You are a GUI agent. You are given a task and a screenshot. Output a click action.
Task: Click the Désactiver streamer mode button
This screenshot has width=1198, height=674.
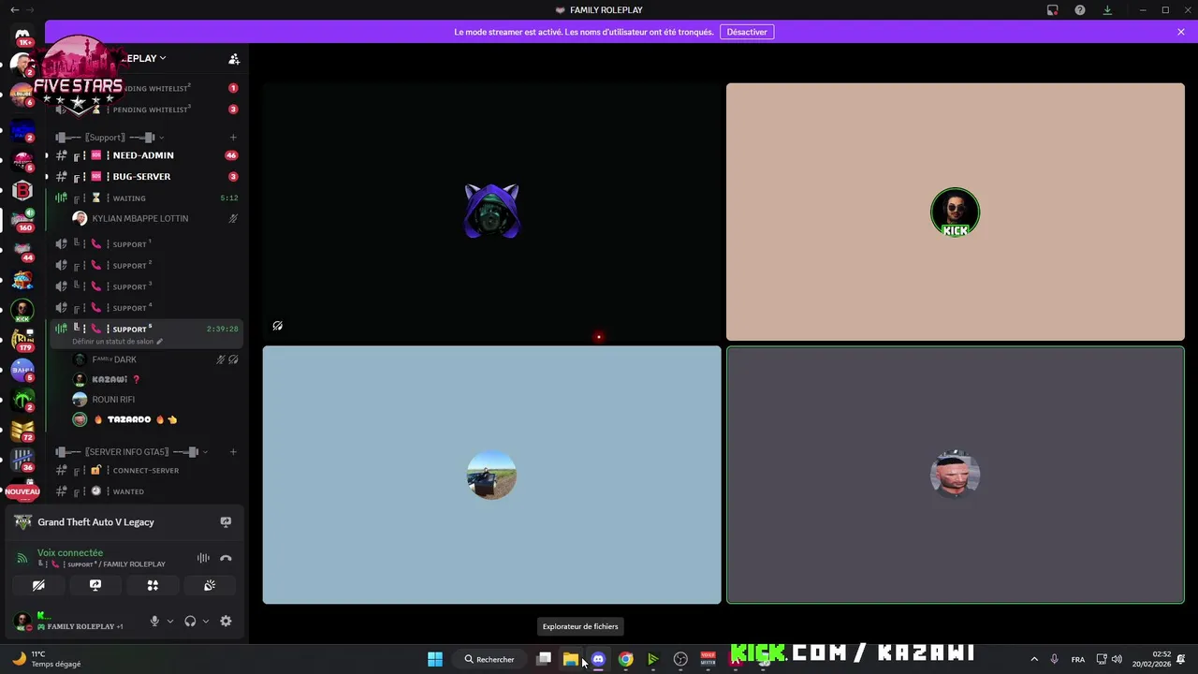[x=747, y=32]
